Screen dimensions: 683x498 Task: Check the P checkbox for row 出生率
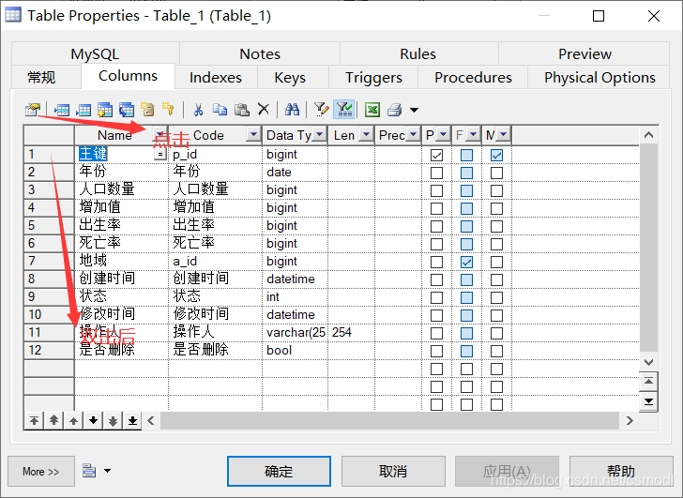pyautogui.click(x=436, y=226)
